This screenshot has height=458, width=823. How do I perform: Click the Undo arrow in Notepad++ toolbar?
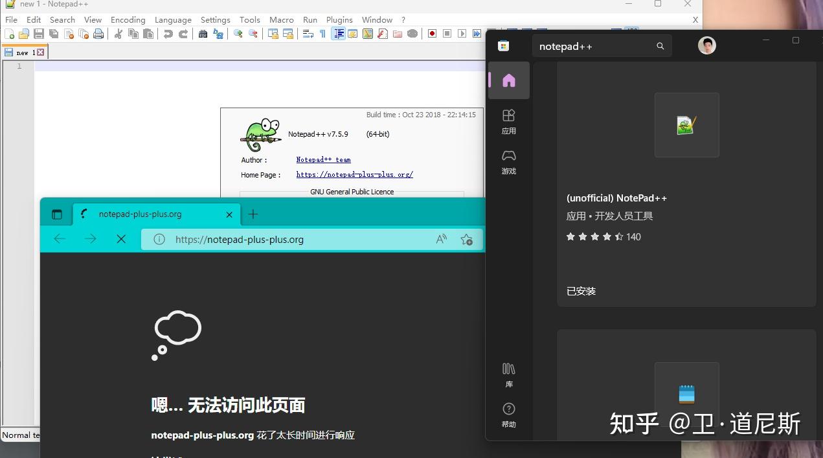point(168,34)
